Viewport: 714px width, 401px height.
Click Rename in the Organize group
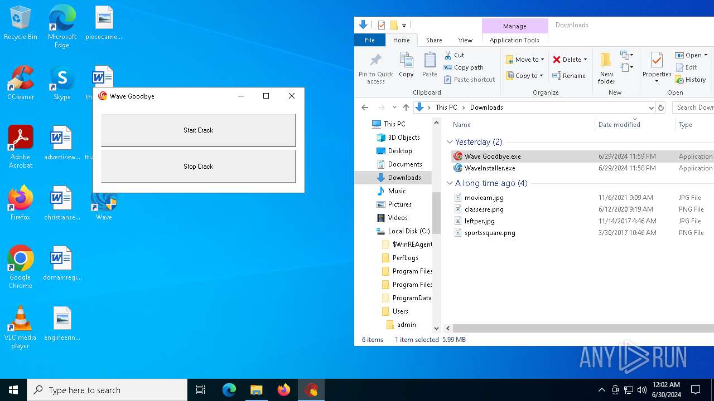(569, 76)
